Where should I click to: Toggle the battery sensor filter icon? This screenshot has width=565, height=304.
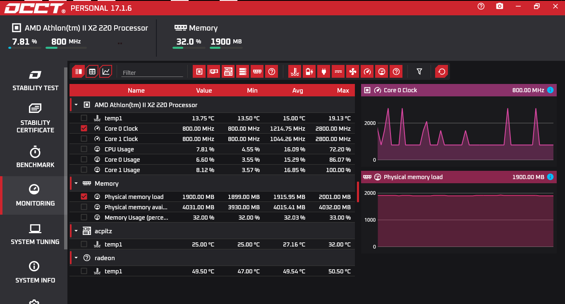[309, 72]
